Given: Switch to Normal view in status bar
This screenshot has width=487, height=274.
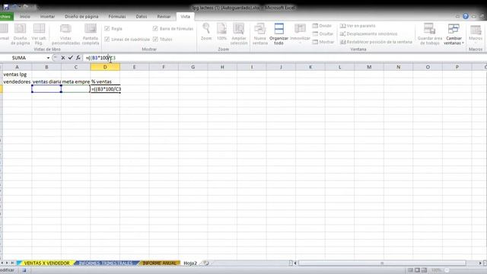Looking at the screenshot, I should [410, 270].
